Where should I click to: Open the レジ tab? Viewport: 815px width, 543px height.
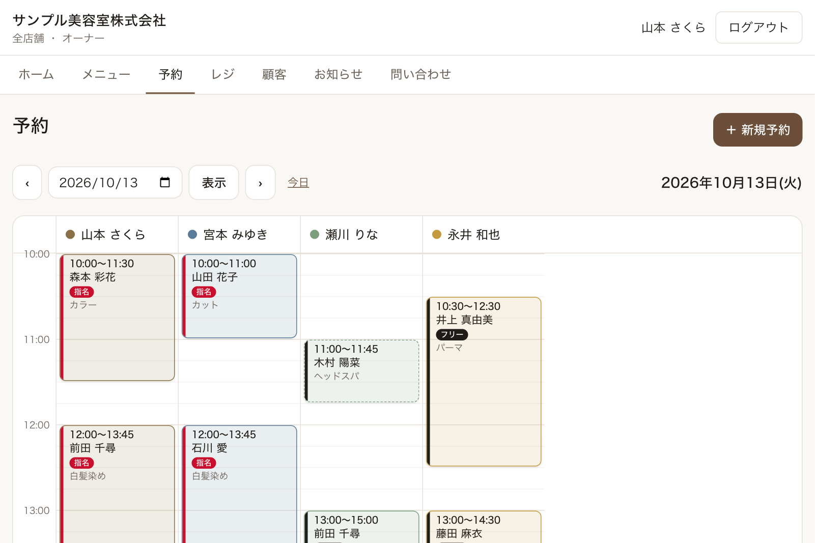coord(223,74)
